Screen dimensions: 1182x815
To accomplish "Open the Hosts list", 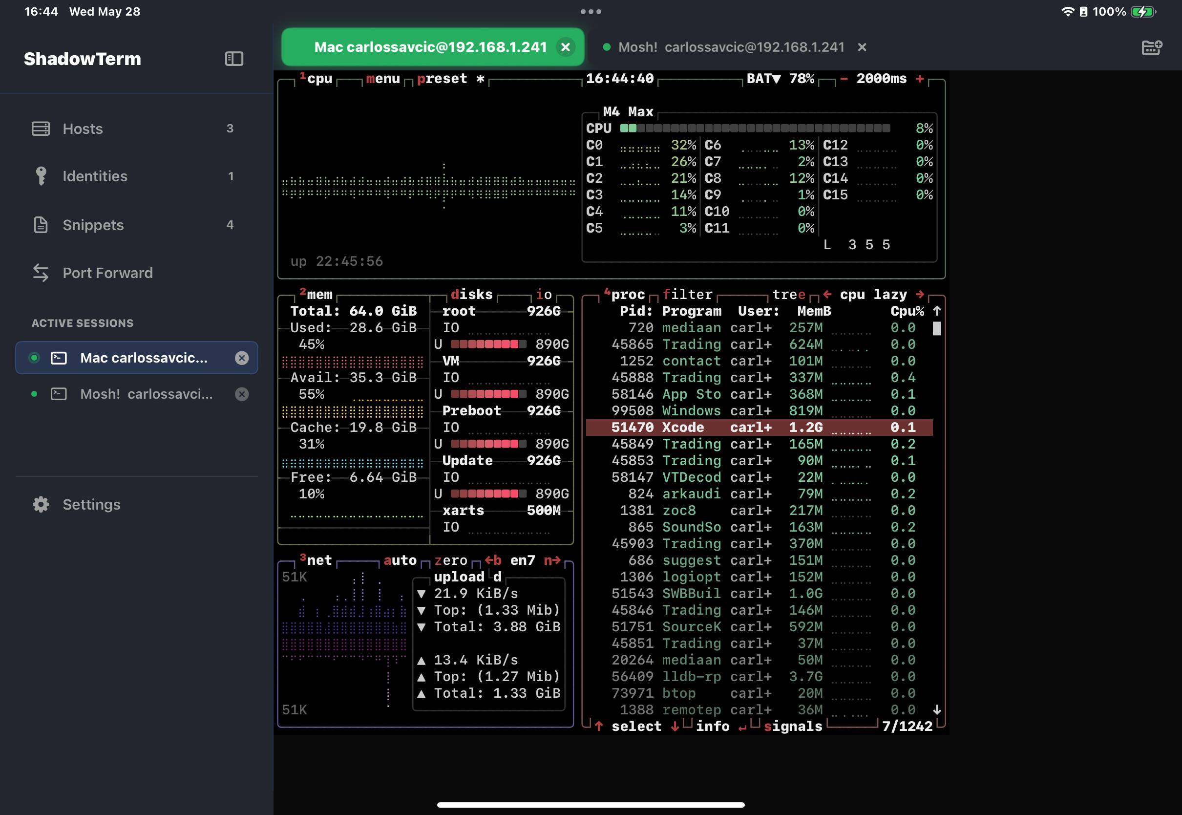I will 136,129.
